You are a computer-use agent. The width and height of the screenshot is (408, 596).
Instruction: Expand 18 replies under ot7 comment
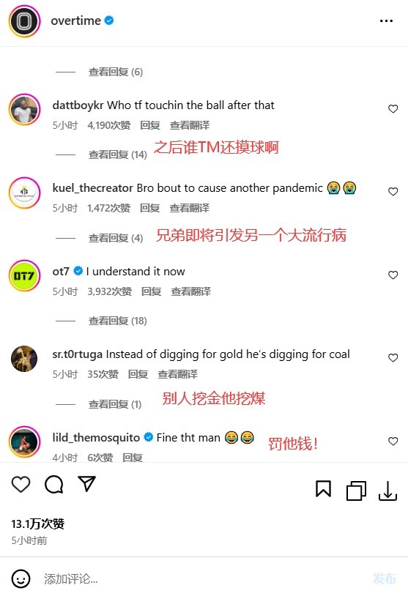pyautogui.click(x=117, y=321)
